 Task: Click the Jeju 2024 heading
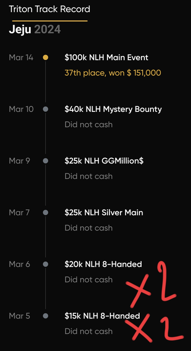pos(34,29)
